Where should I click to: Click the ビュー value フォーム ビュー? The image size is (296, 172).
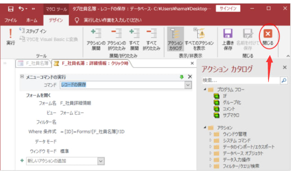pyautogui.click(x=72, y=113)
